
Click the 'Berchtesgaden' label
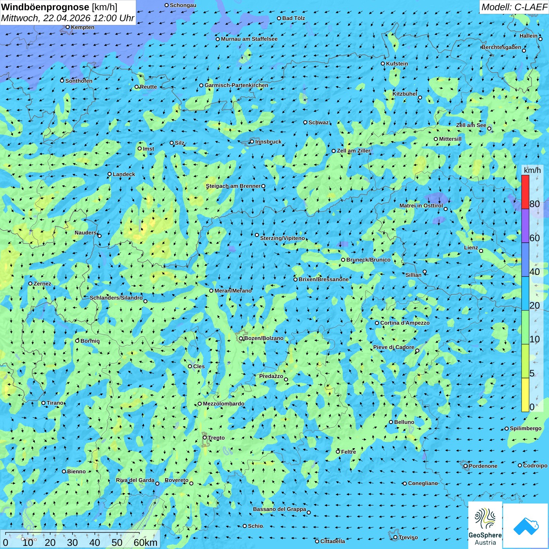click(x=502, y=47)
